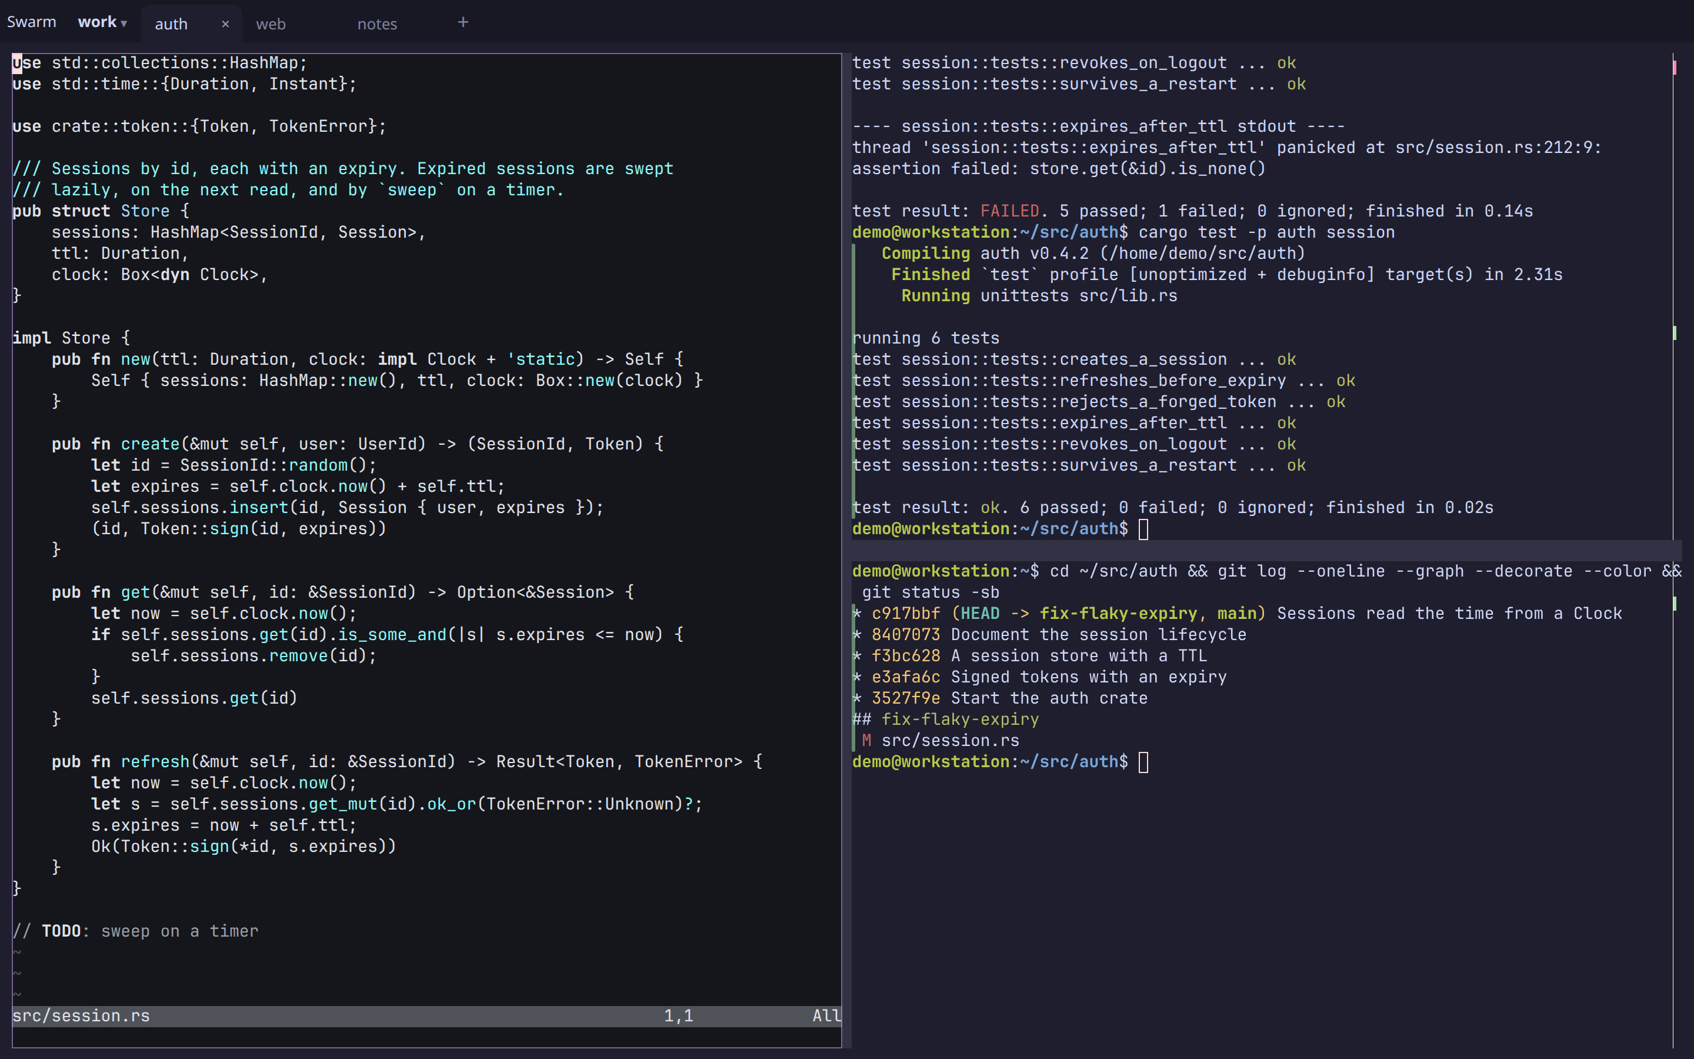
Task: Click the '## fix-flaky-expiry' status branch line
Action: pos(946,720)
